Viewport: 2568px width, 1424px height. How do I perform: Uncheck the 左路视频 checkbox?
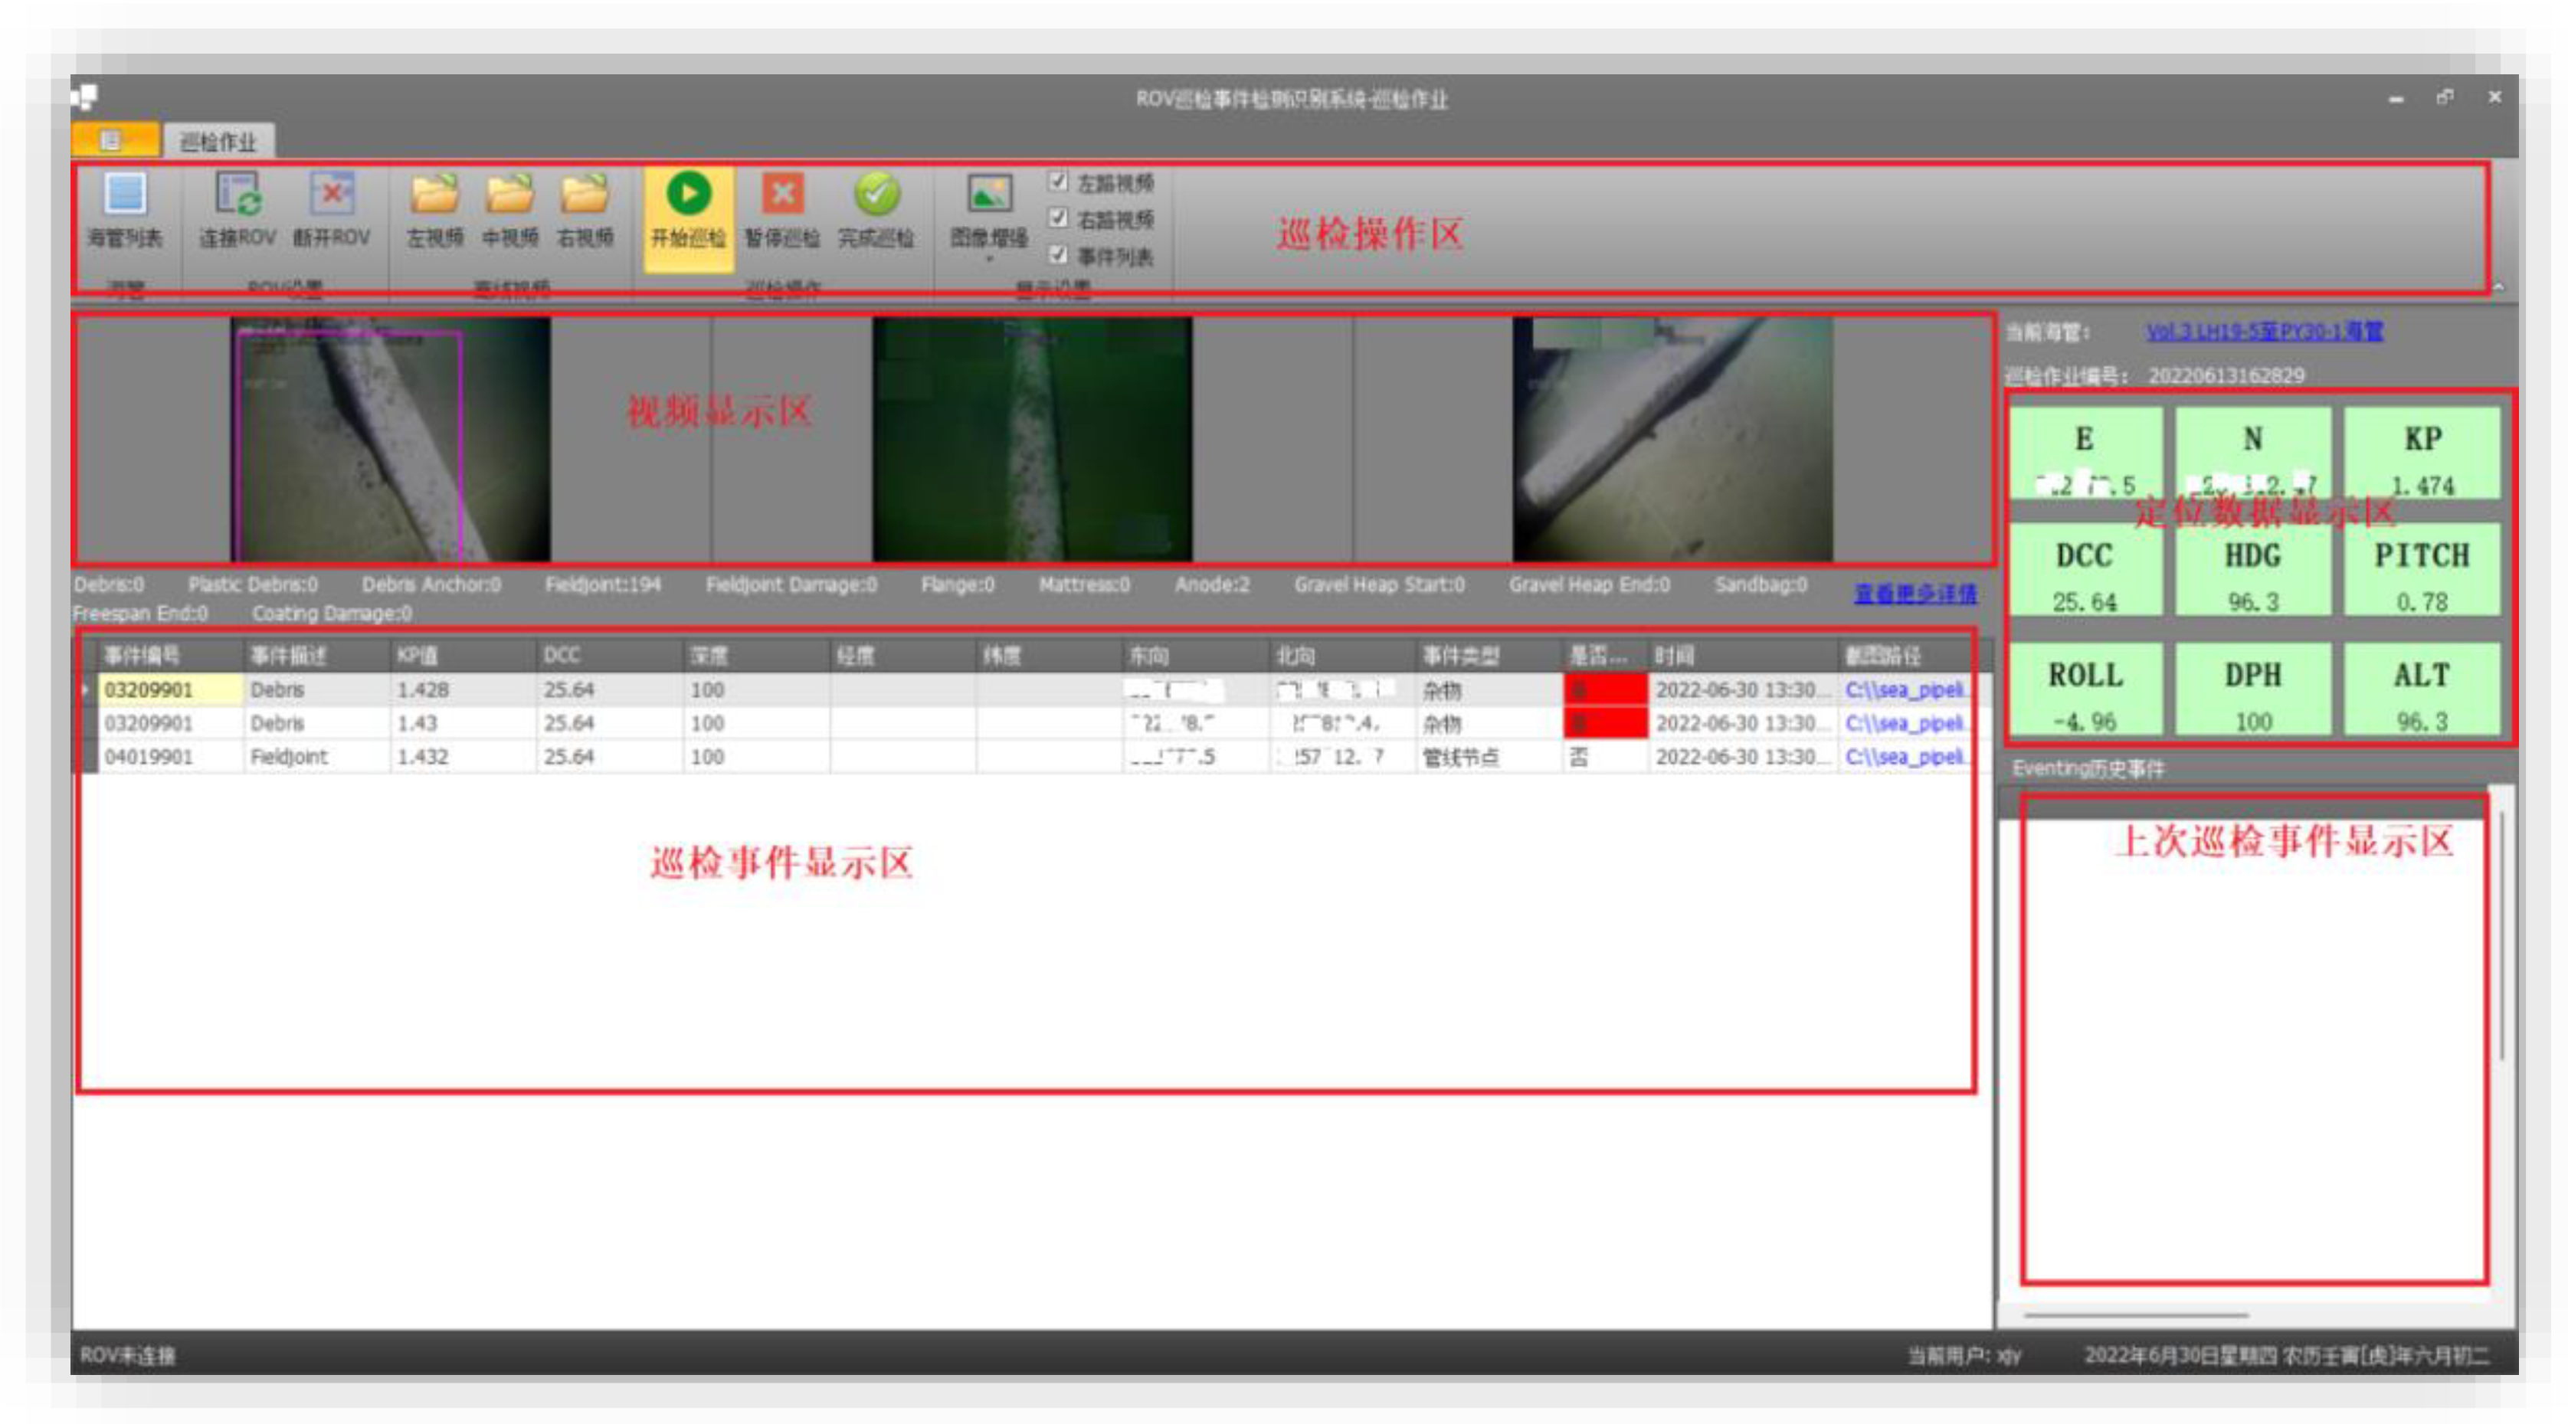(1058, 182)
